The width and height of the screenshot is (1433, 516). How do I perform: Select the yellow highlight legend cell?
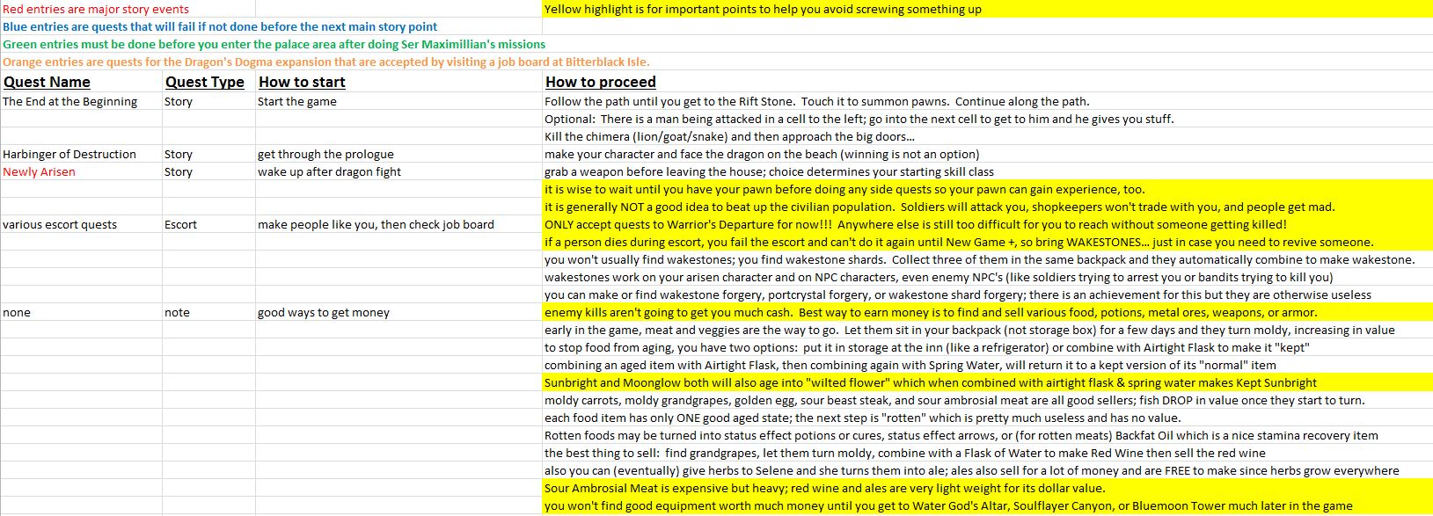[988, 9]
